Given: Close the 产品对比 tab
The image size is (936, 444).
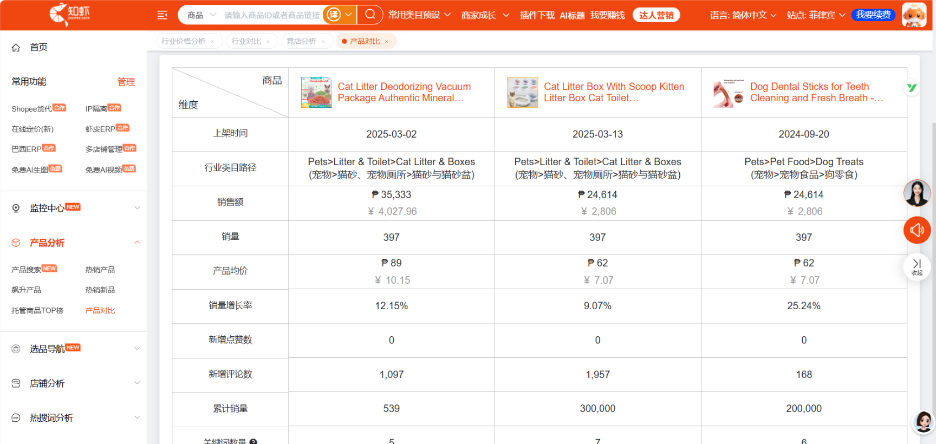Looking at the screenshot, I should 386,42.
